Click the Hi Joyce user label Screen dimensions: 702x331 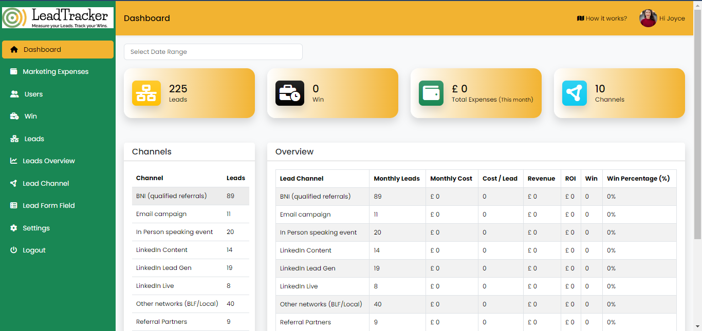[x=672, y=18]
